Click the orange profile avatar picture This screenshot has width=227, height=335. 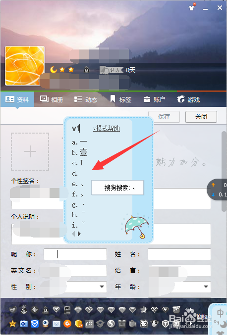click(25, 66)
